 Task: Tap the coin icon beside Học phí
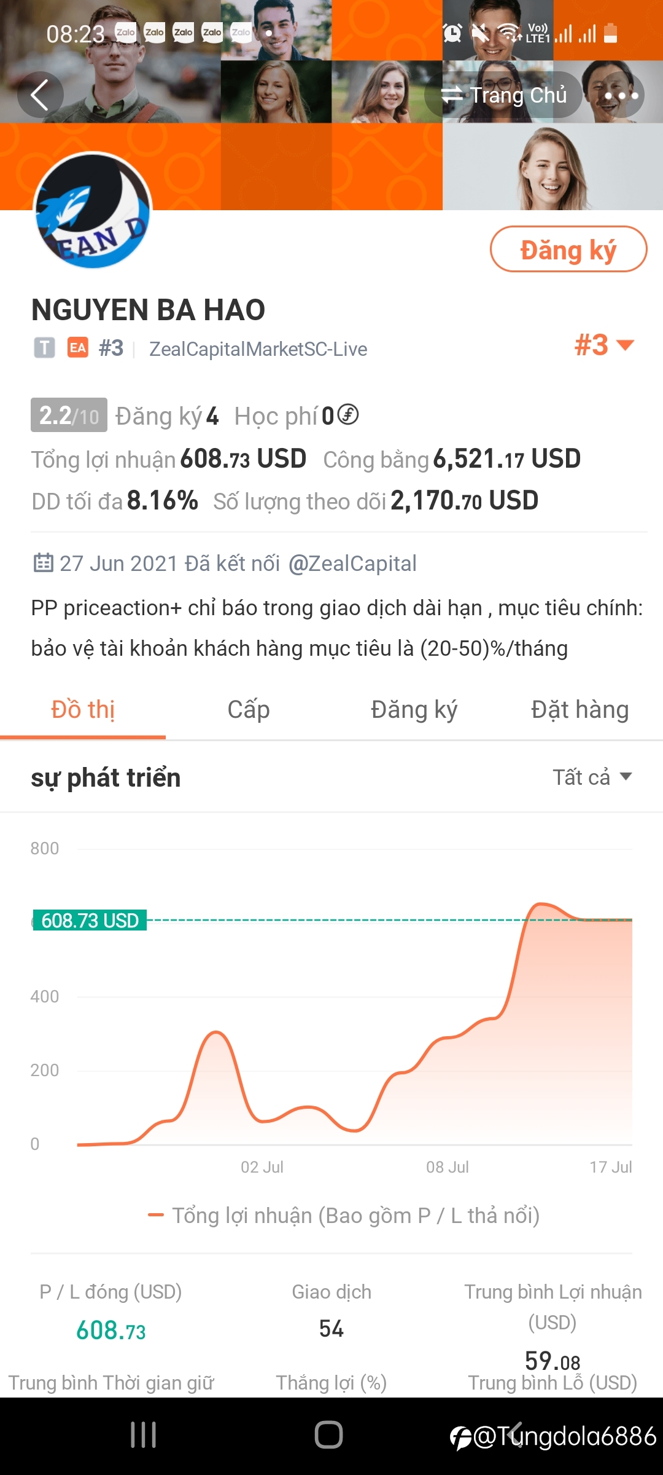pos(348,415)
